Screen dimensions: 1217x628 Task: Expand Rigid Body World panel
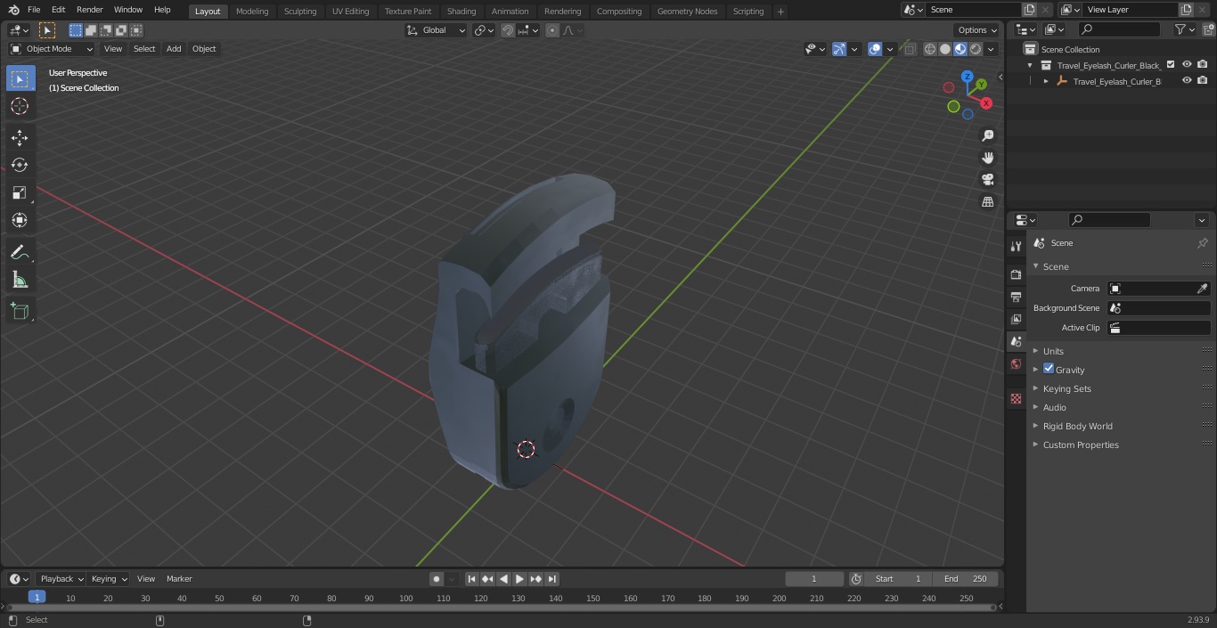tap(1077, 426)
